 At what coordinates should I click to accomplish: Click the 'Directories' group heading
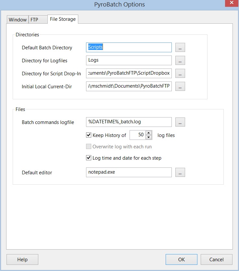[x=27, y=35]
